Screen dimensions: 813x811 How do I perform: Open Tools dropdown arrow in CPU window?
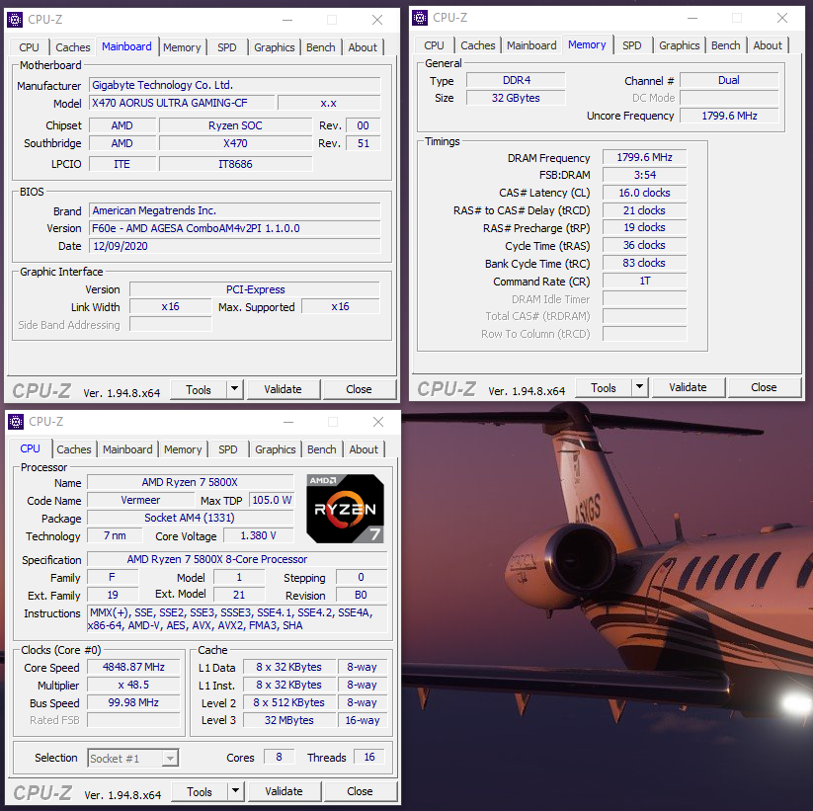[236, 791]
